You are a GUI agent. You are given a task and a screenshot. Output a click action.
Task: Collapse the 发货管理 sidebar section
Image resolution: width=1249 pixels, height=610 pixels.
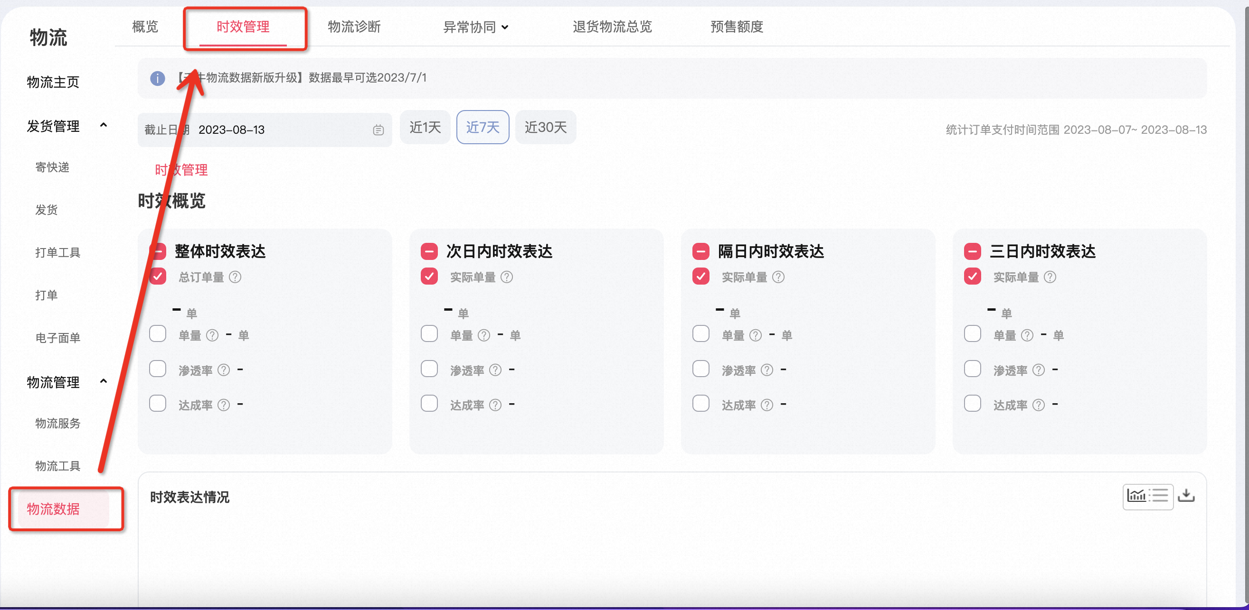pos(103,125)
